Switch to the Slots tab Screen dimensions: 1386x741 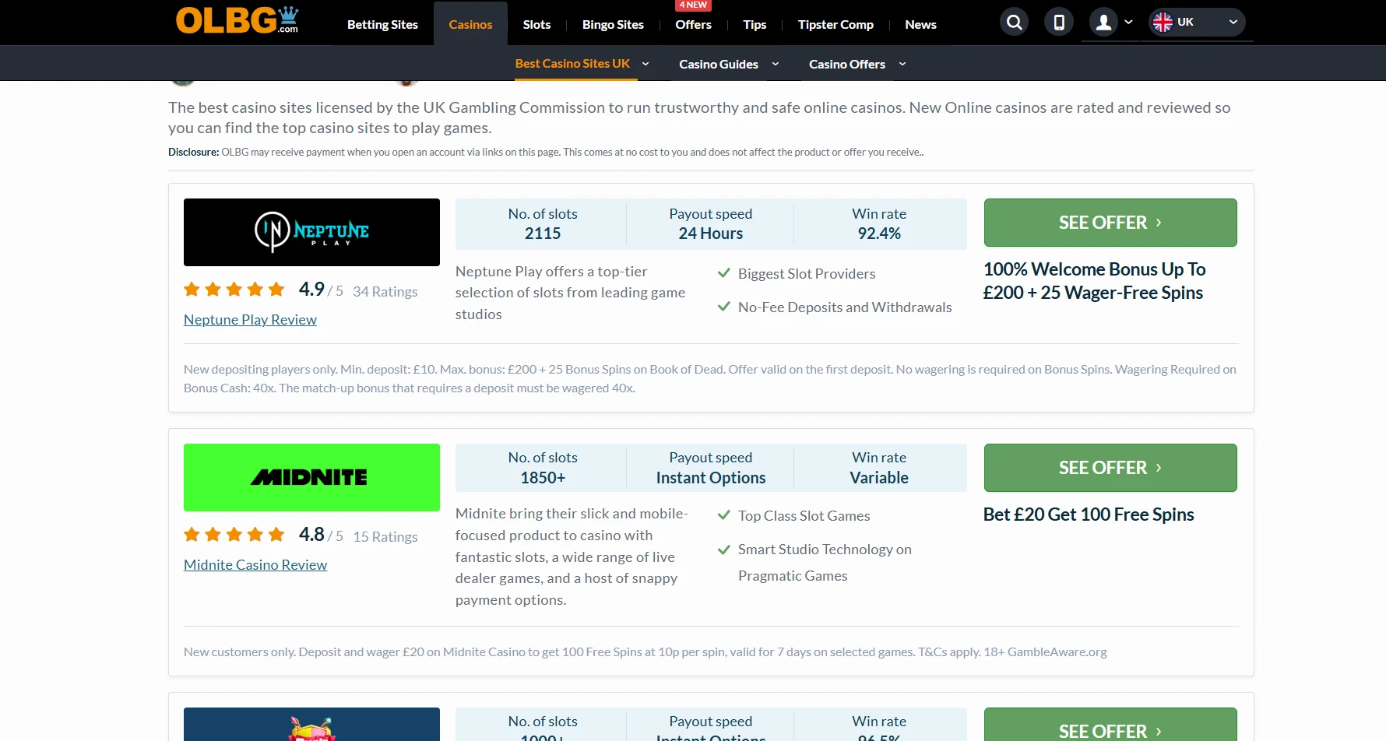[x=536, y=25]
